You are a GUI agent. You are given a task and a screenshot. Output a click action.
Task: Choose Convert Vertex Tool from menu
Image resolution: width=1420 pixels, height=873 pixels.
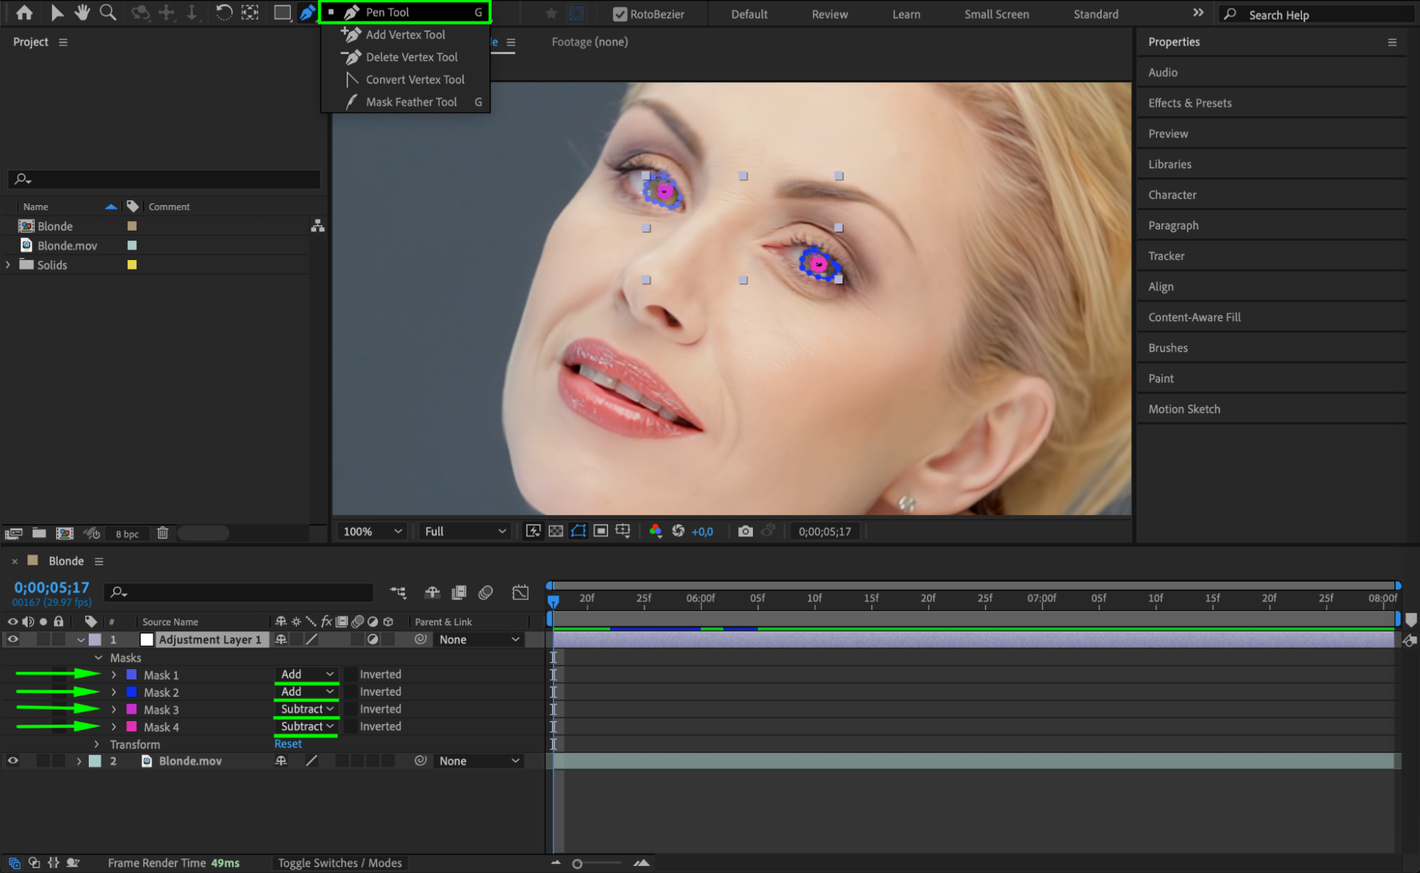coord(415,80)
